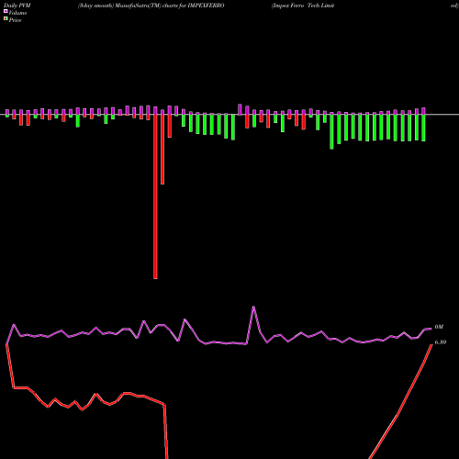Image resolution: width=459 pixels, height=459 pixels.
Task: Click the peak of the magenta volume line
Action: (x=253, y=307)
